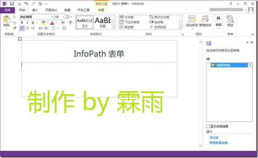Apply yellow text highlight color
This screenshot has width=258, height=158.
(44, 23)
